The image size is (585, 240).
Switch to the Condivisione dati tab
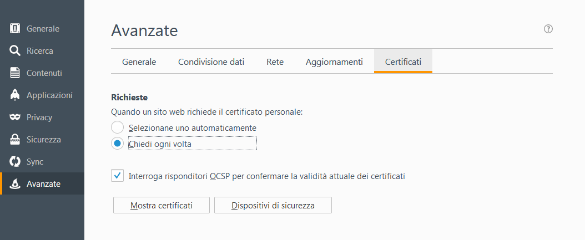211,62
